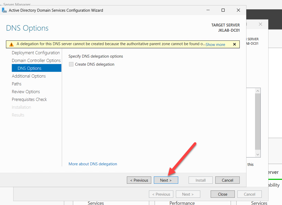Click the background window scrollbar thumb

258,121
